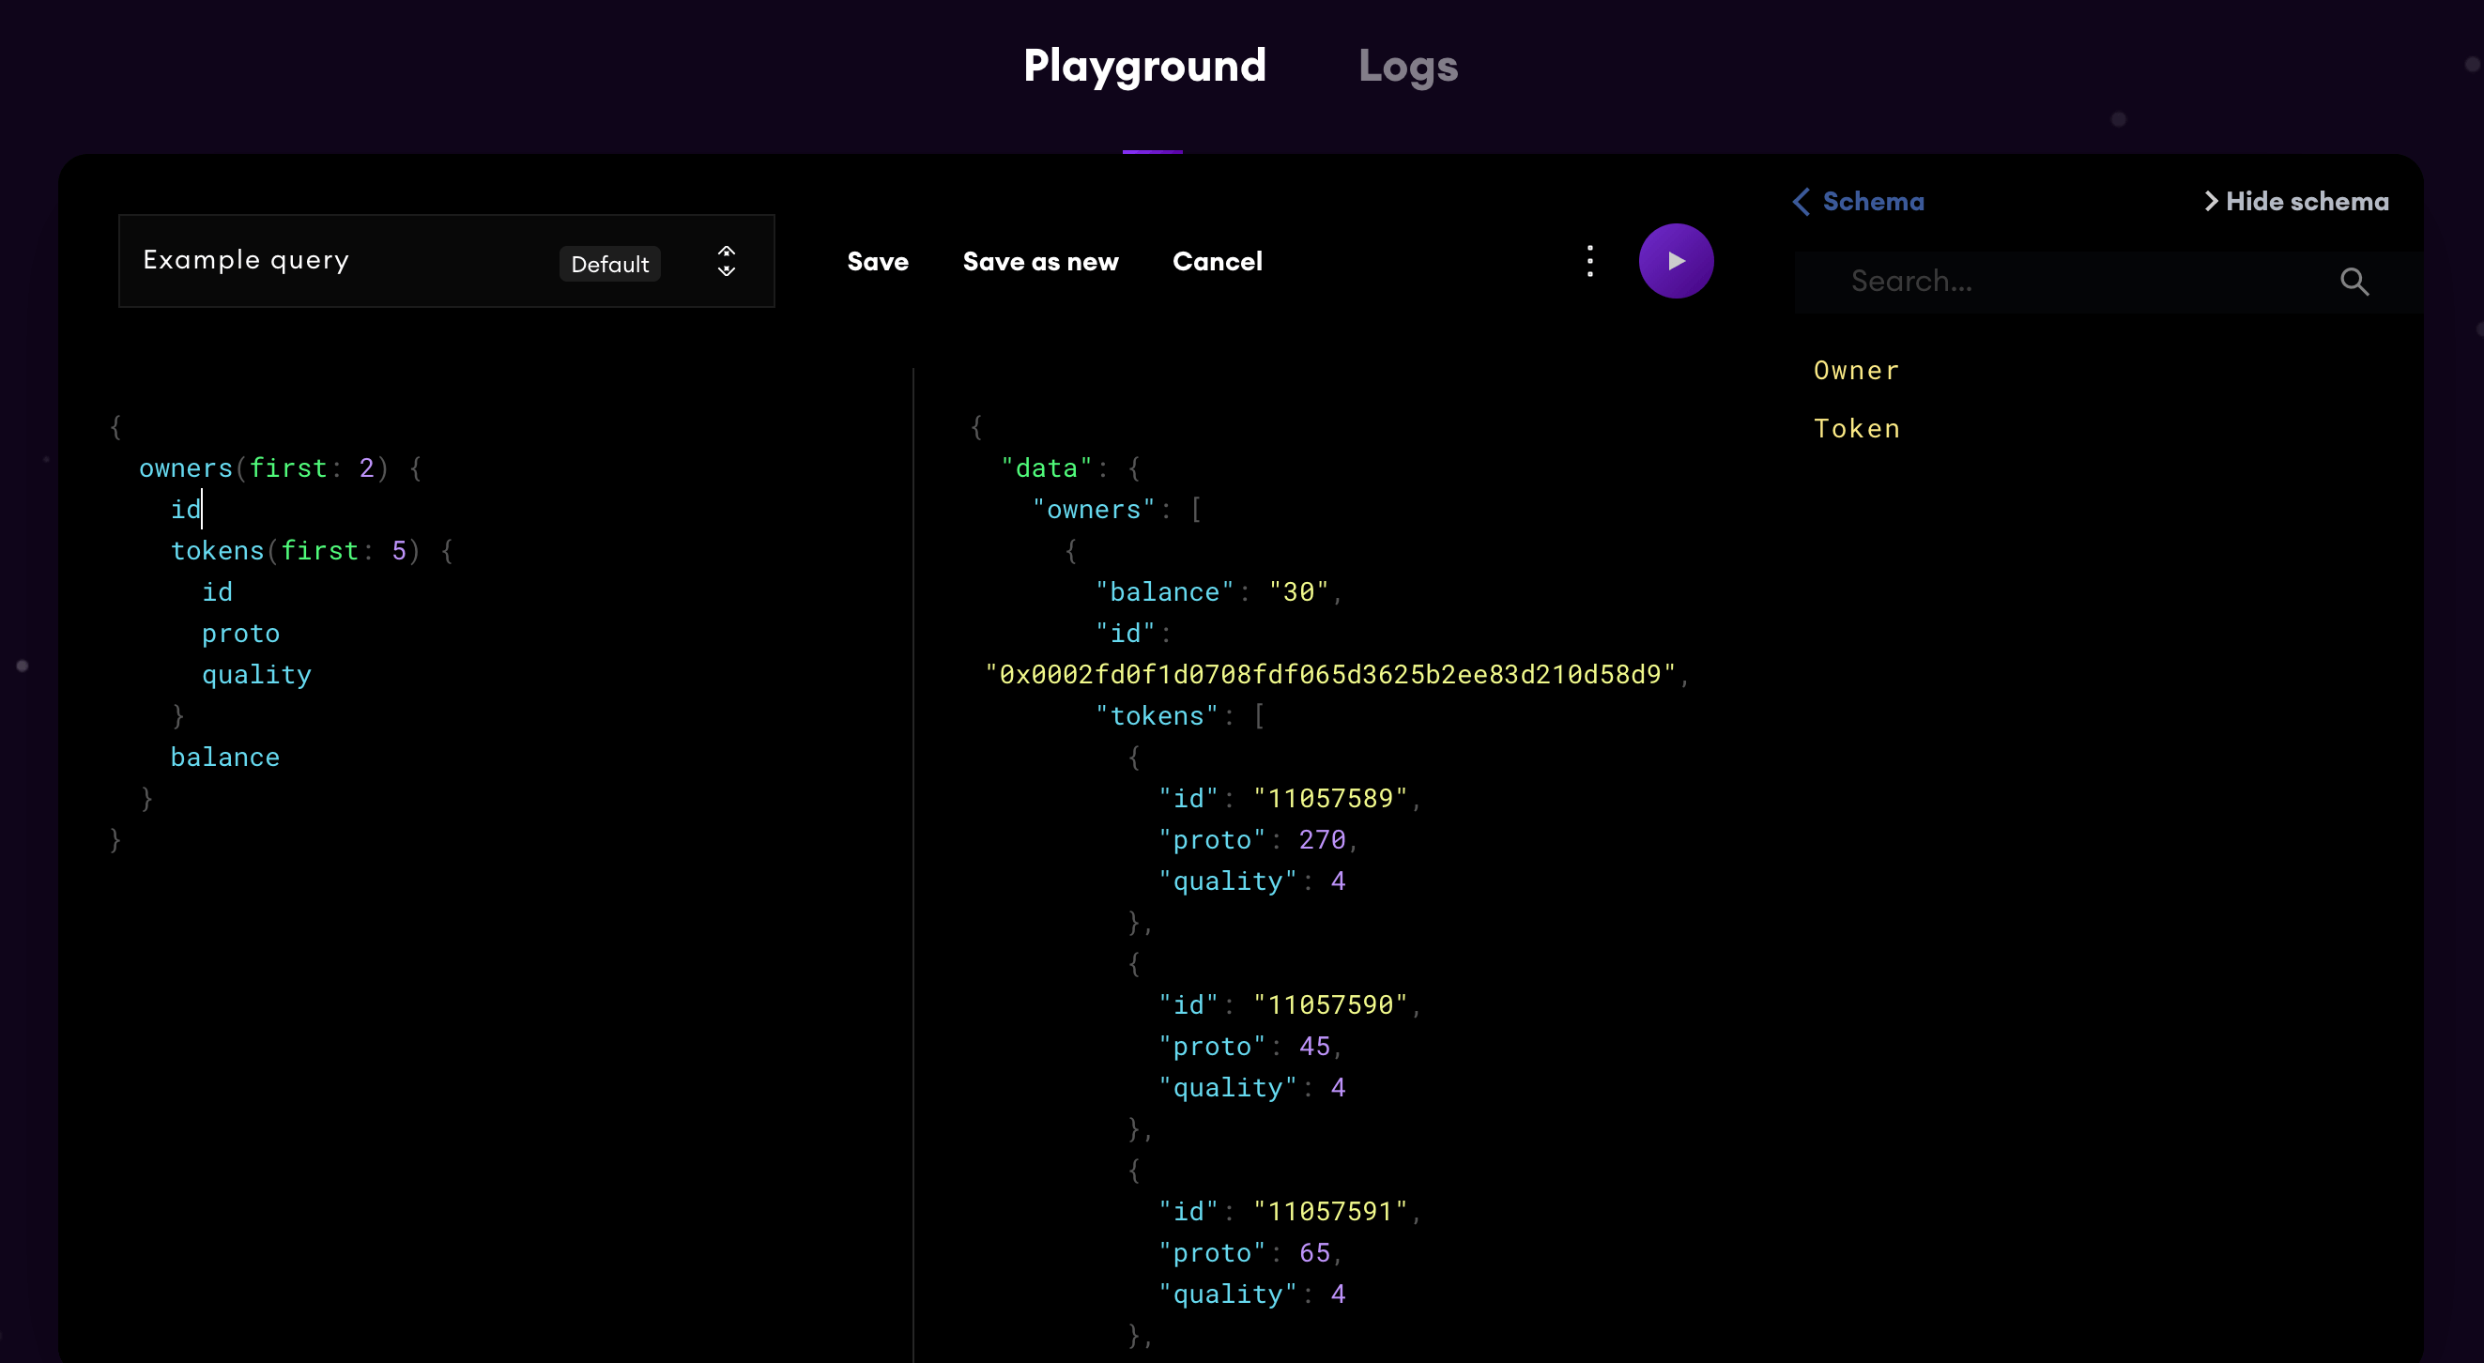Click the back chevron next to Schema
Viewport: 2484px width, 1363px height.
1801,202
